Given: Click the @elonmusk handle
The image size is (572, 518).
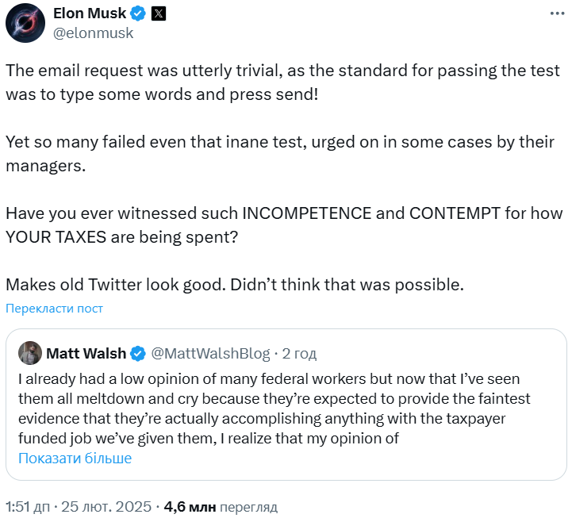Looking at the screenshot, I should point(93,33).
